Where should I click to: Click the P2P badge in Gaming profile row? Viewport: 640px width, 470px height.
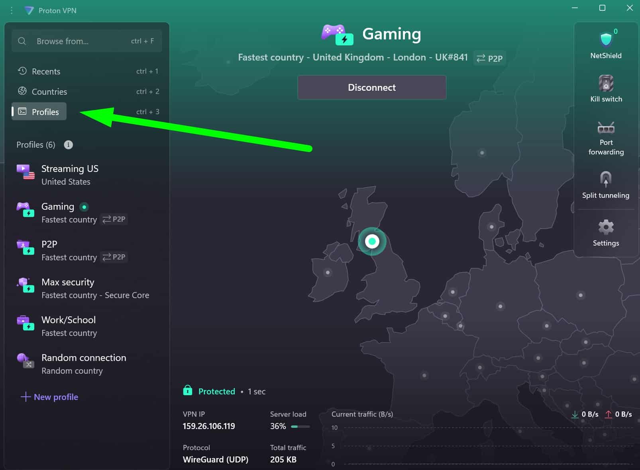point(114,219)
